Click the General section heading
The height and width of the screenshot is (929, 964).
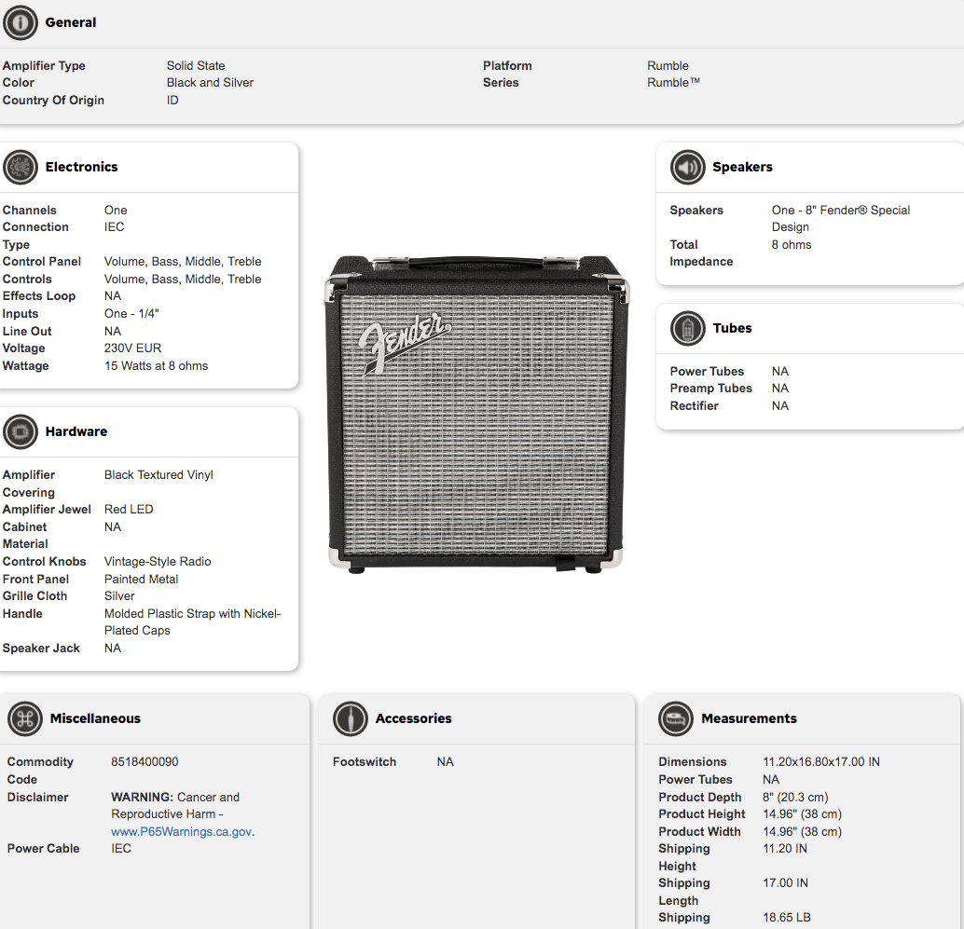tap(71, 22)
